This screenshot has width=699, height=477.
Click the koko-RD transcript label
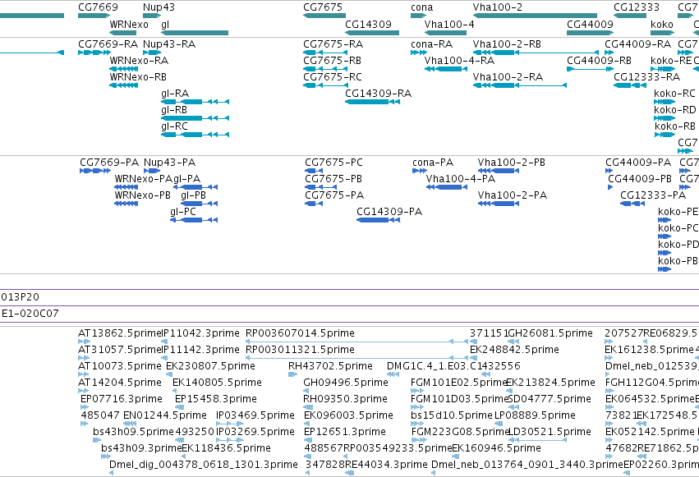tap(675, 110)
